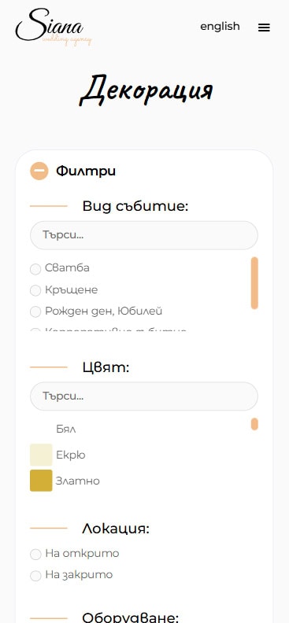The image size is (289, 623).
Task: Click the event type list scrollbar
Action: pos(254,283)
